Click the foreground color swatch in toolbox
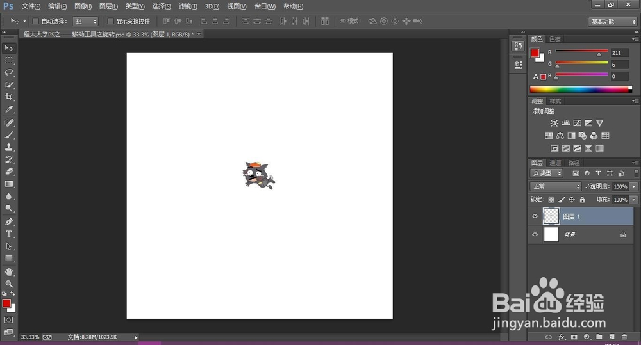 point(6,303)
